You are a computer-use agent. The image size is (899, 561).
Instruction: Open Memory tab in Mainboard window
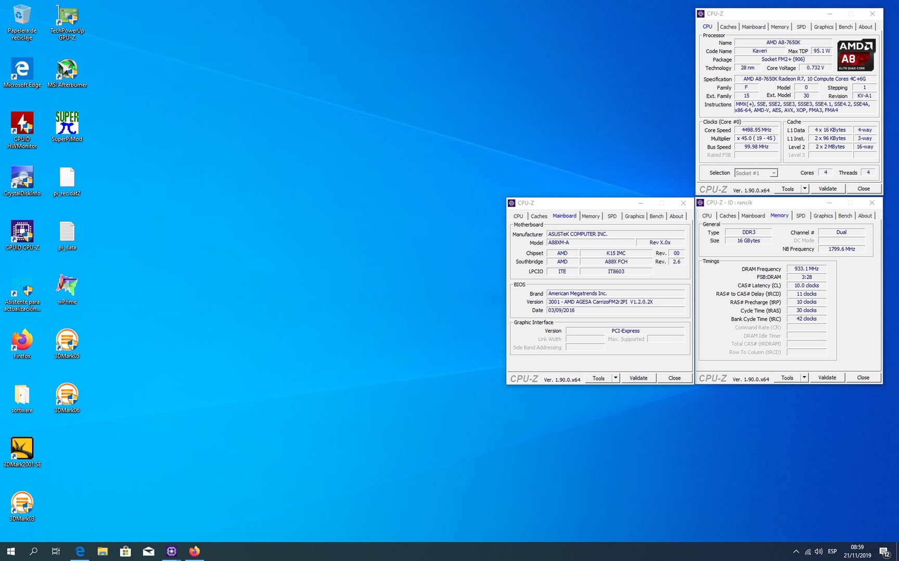[590, 216]
